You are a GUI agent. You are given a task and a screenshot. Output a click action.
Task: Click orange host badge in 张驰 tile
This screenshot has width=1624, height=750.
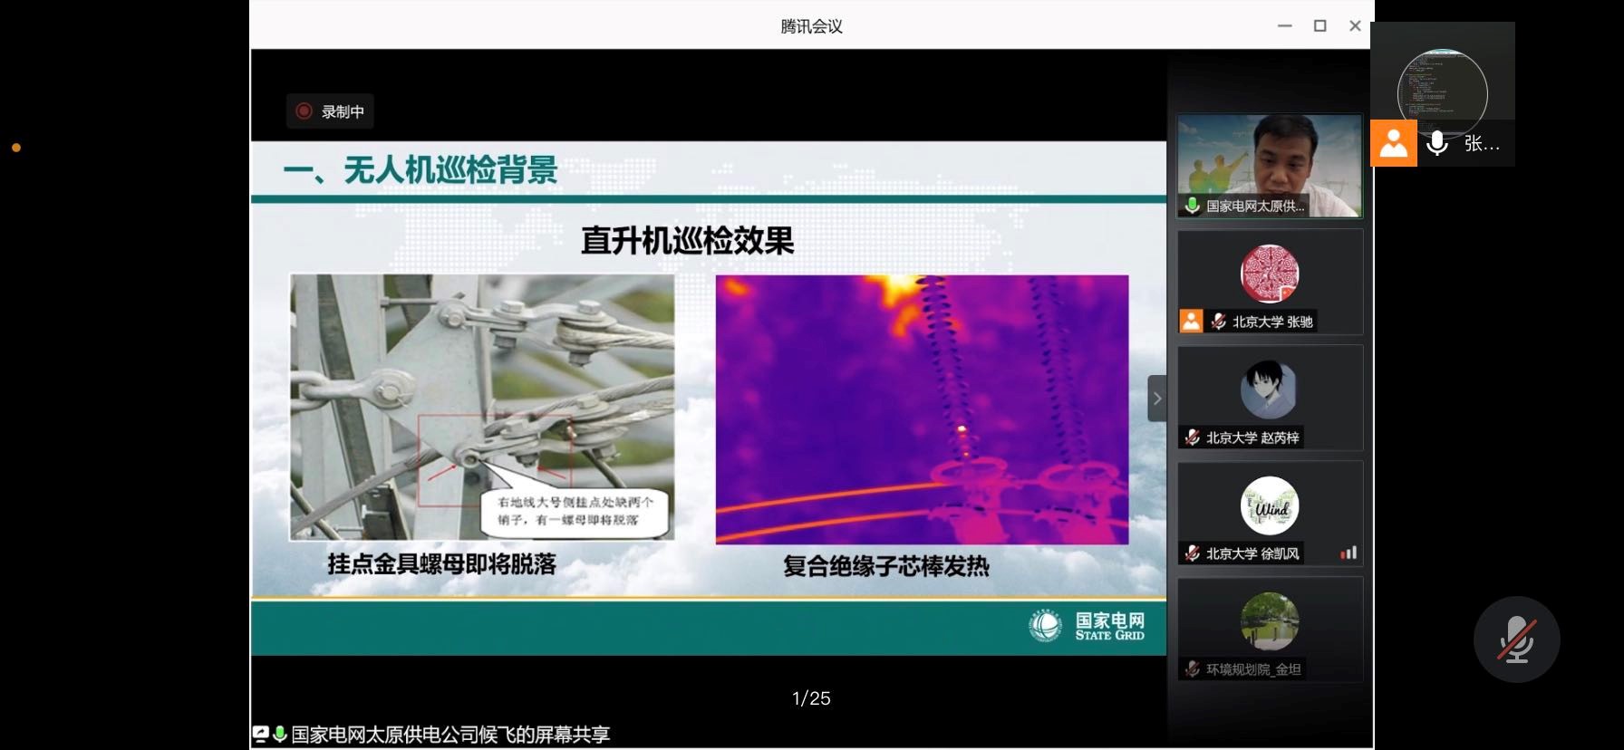[x=1191, y=321]
